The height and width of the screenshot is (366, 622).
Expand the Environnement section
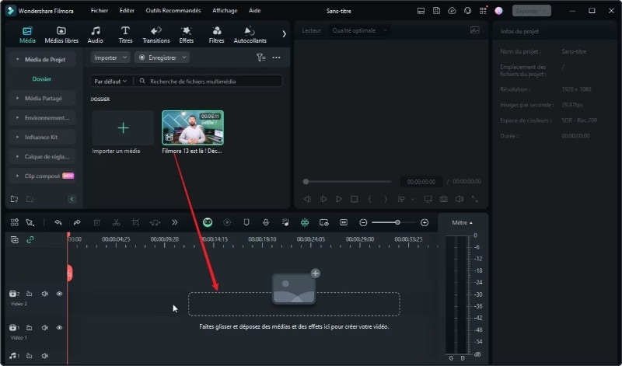pos(42,118)
